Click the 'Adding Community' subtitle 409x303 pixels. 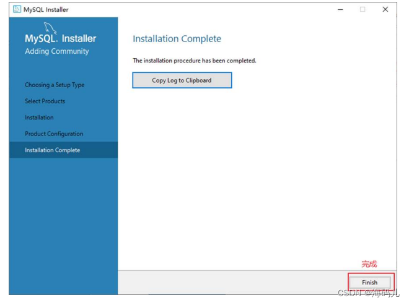pyautogui.click(x=57, y=51)
